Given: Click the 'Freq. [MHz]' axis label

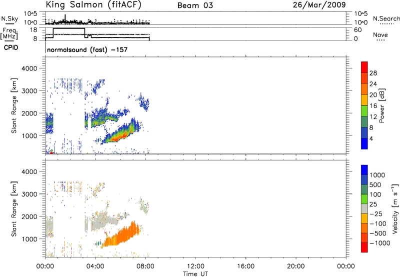Looking at the screenshot, I should 9,34.
